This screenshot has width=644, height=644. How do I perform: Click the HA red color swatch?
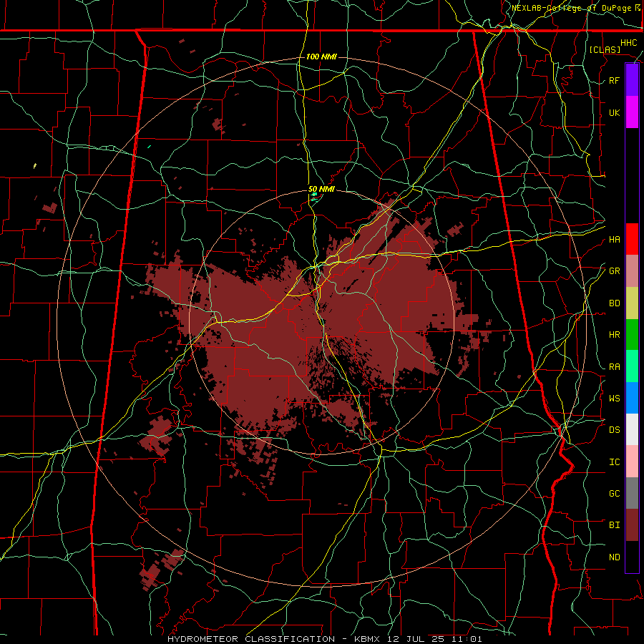click(632, 239)
